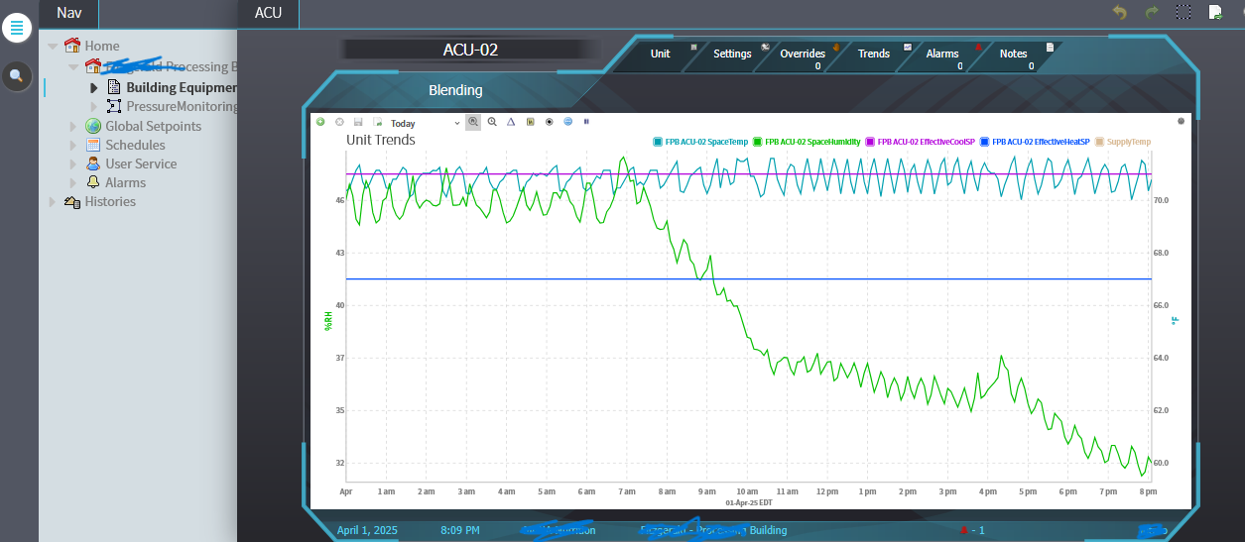1245x542 pixels.
Task: Click the dashed selection box icon
Action: pyautogui.click(x=1183, y=12)
